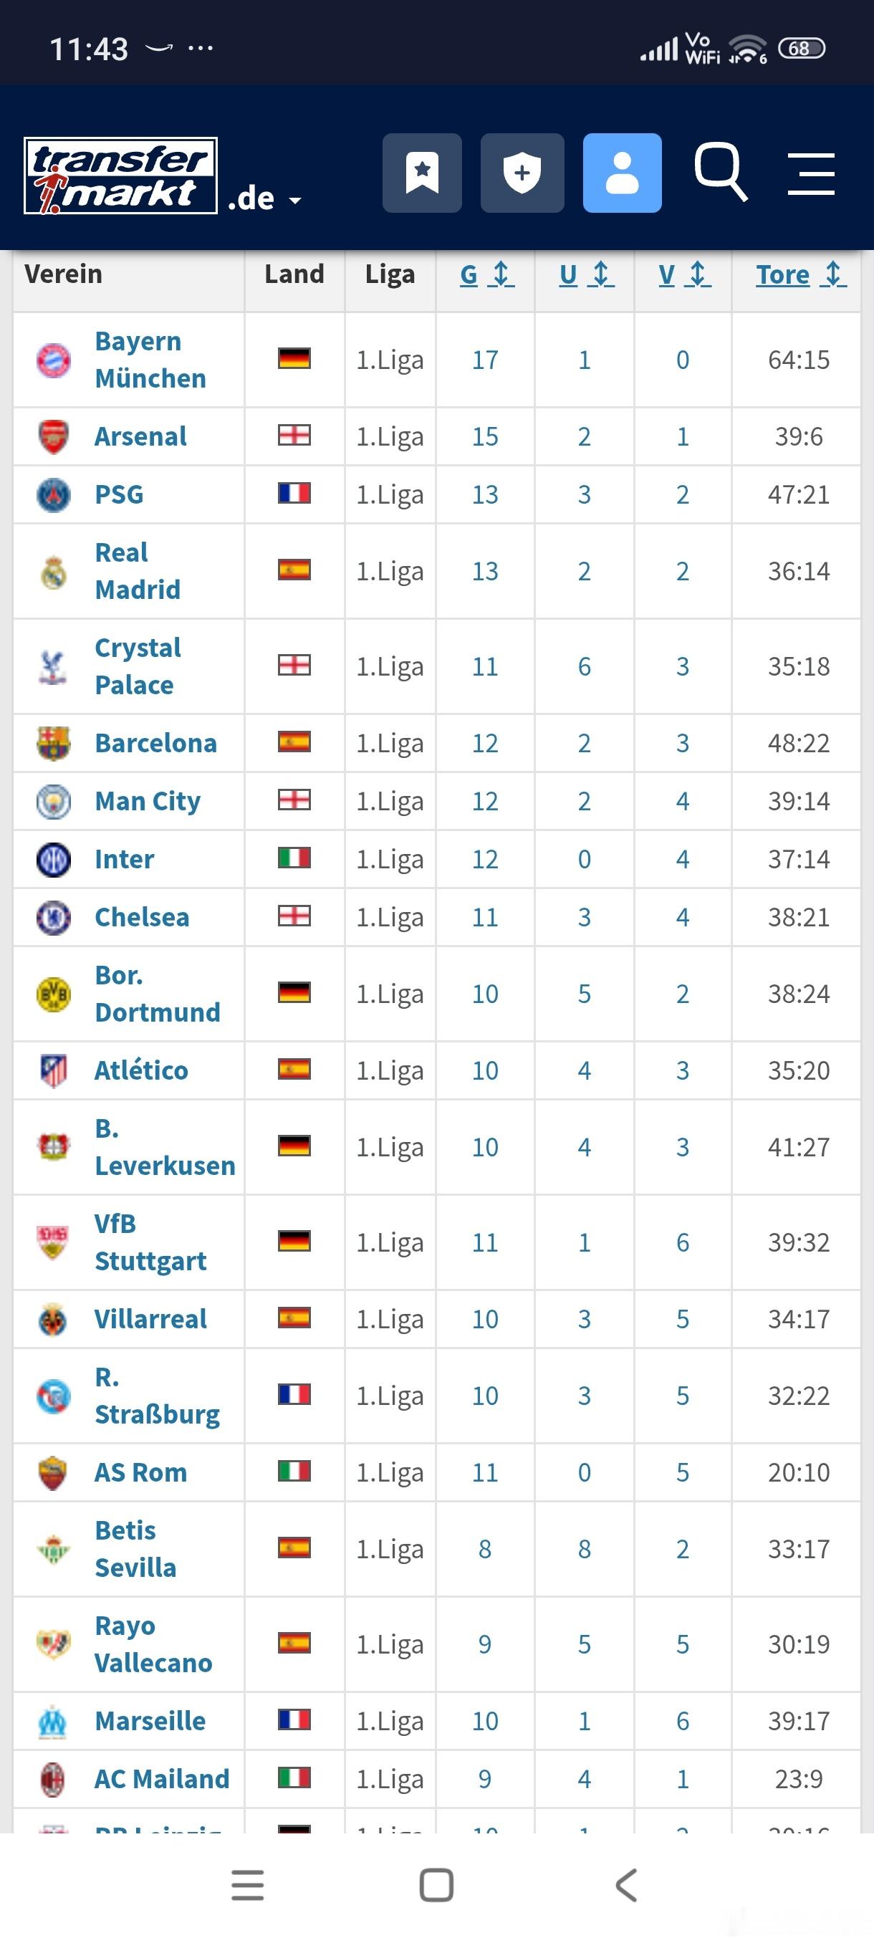Tap the Android home navigation button

[436, 1885]
